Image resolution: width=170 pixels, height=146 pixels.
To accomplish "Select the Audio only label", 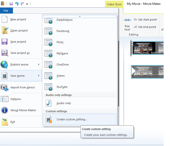I will tap(64, 103).
